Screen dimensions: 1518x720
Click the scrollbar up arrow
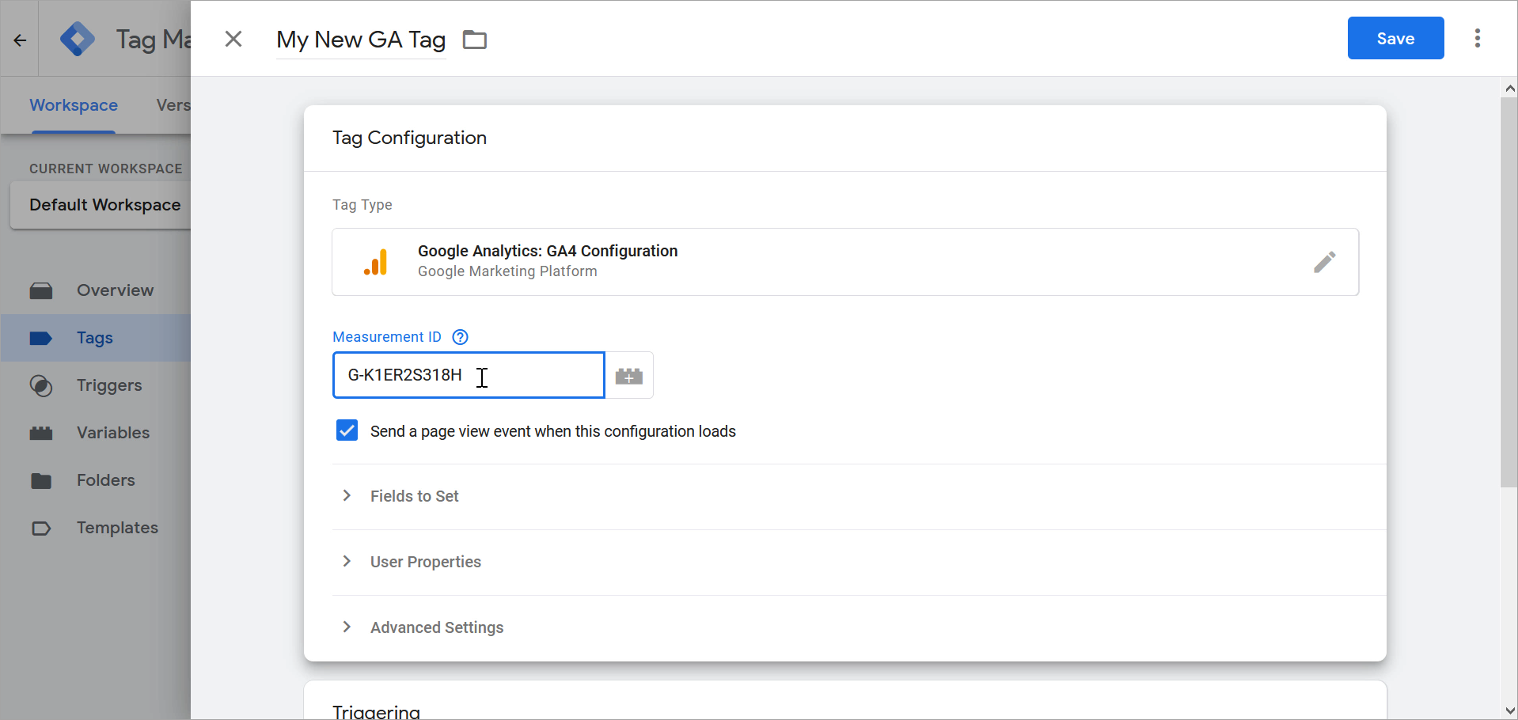[1509, 88]
